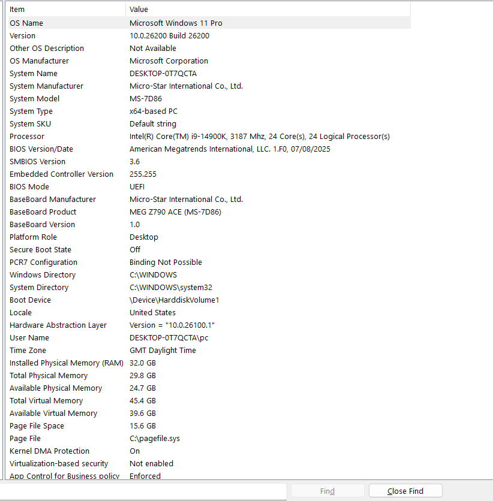The height and width of the screenshot is (501, 493).
Task: Select the Page File Space row
Action: tap(209, 426)
